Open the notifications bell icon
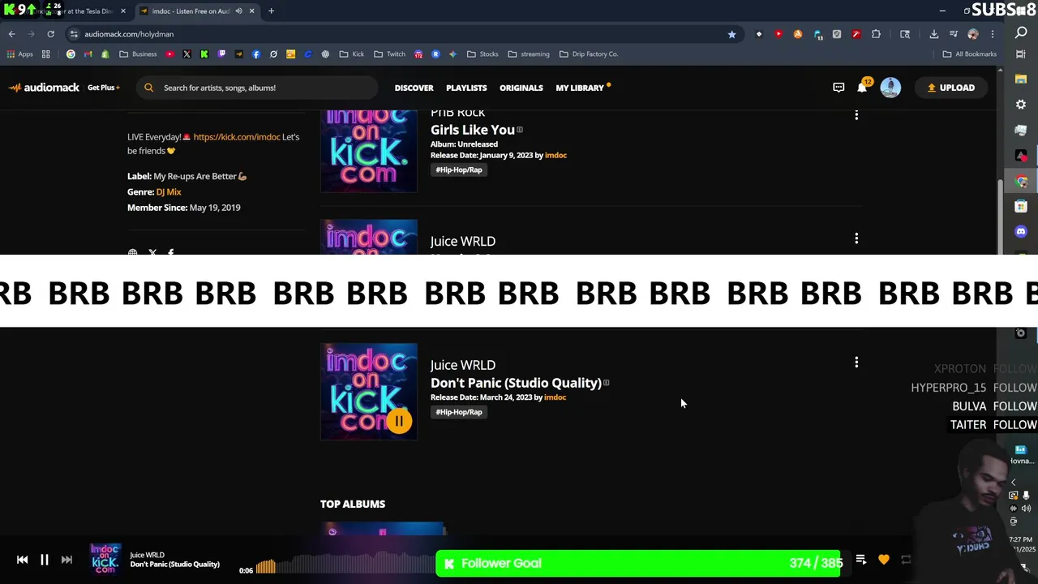The image size is (1038, 584). click(863, 88)
